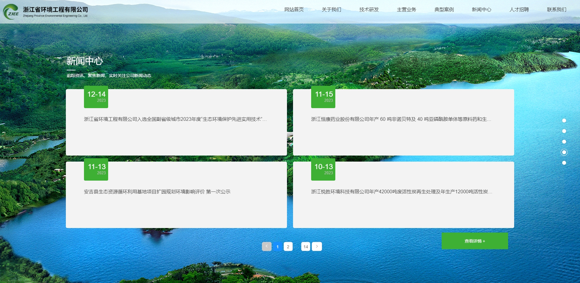
Task: Open 人才招聘 page link
Action: (x=519, y=10)
